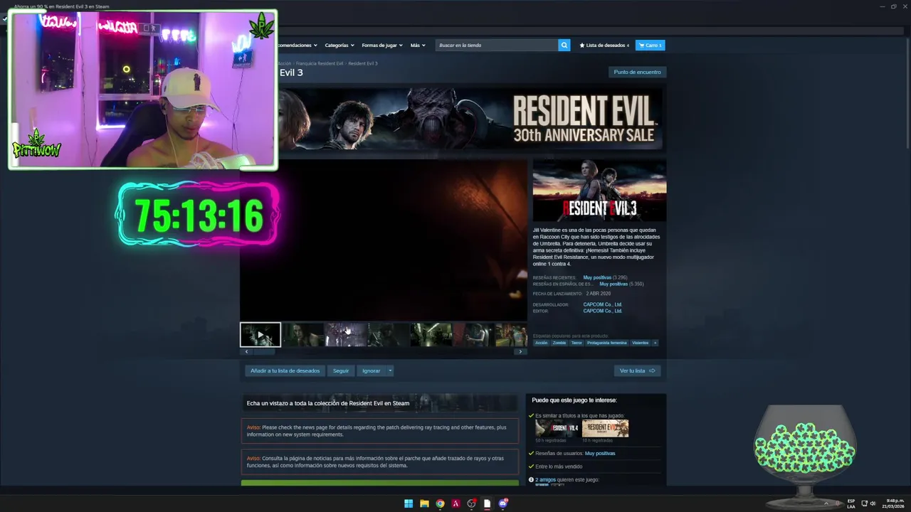
Task: Click Reseñas de usuarios Muy positivas link
Action: pyautogui.click(x=600, y=453)
